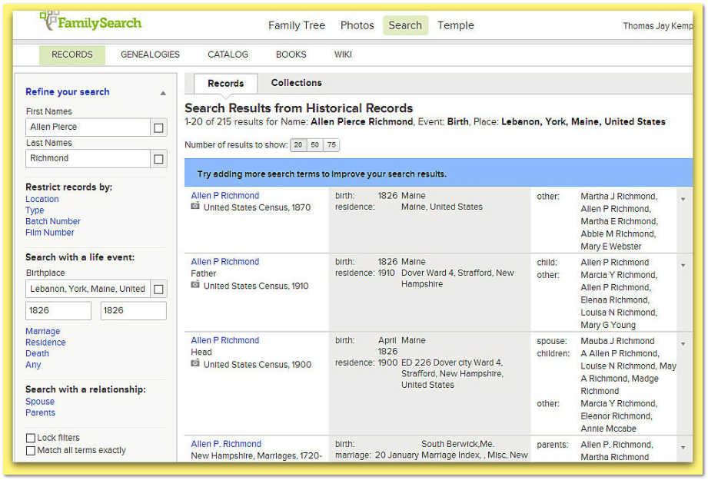Expand details arrow for New Hampshire Marriages result
The image size is (708, 480).
pos(683,448)
